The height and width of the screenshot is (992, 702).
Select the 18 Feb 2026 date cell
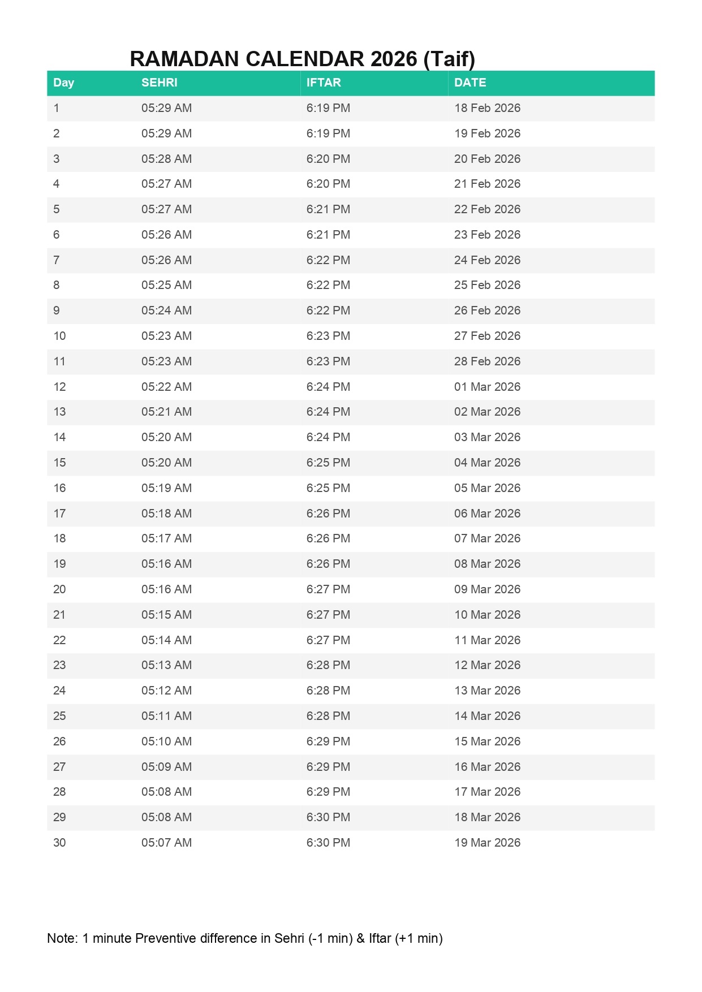tap(487, 108)
